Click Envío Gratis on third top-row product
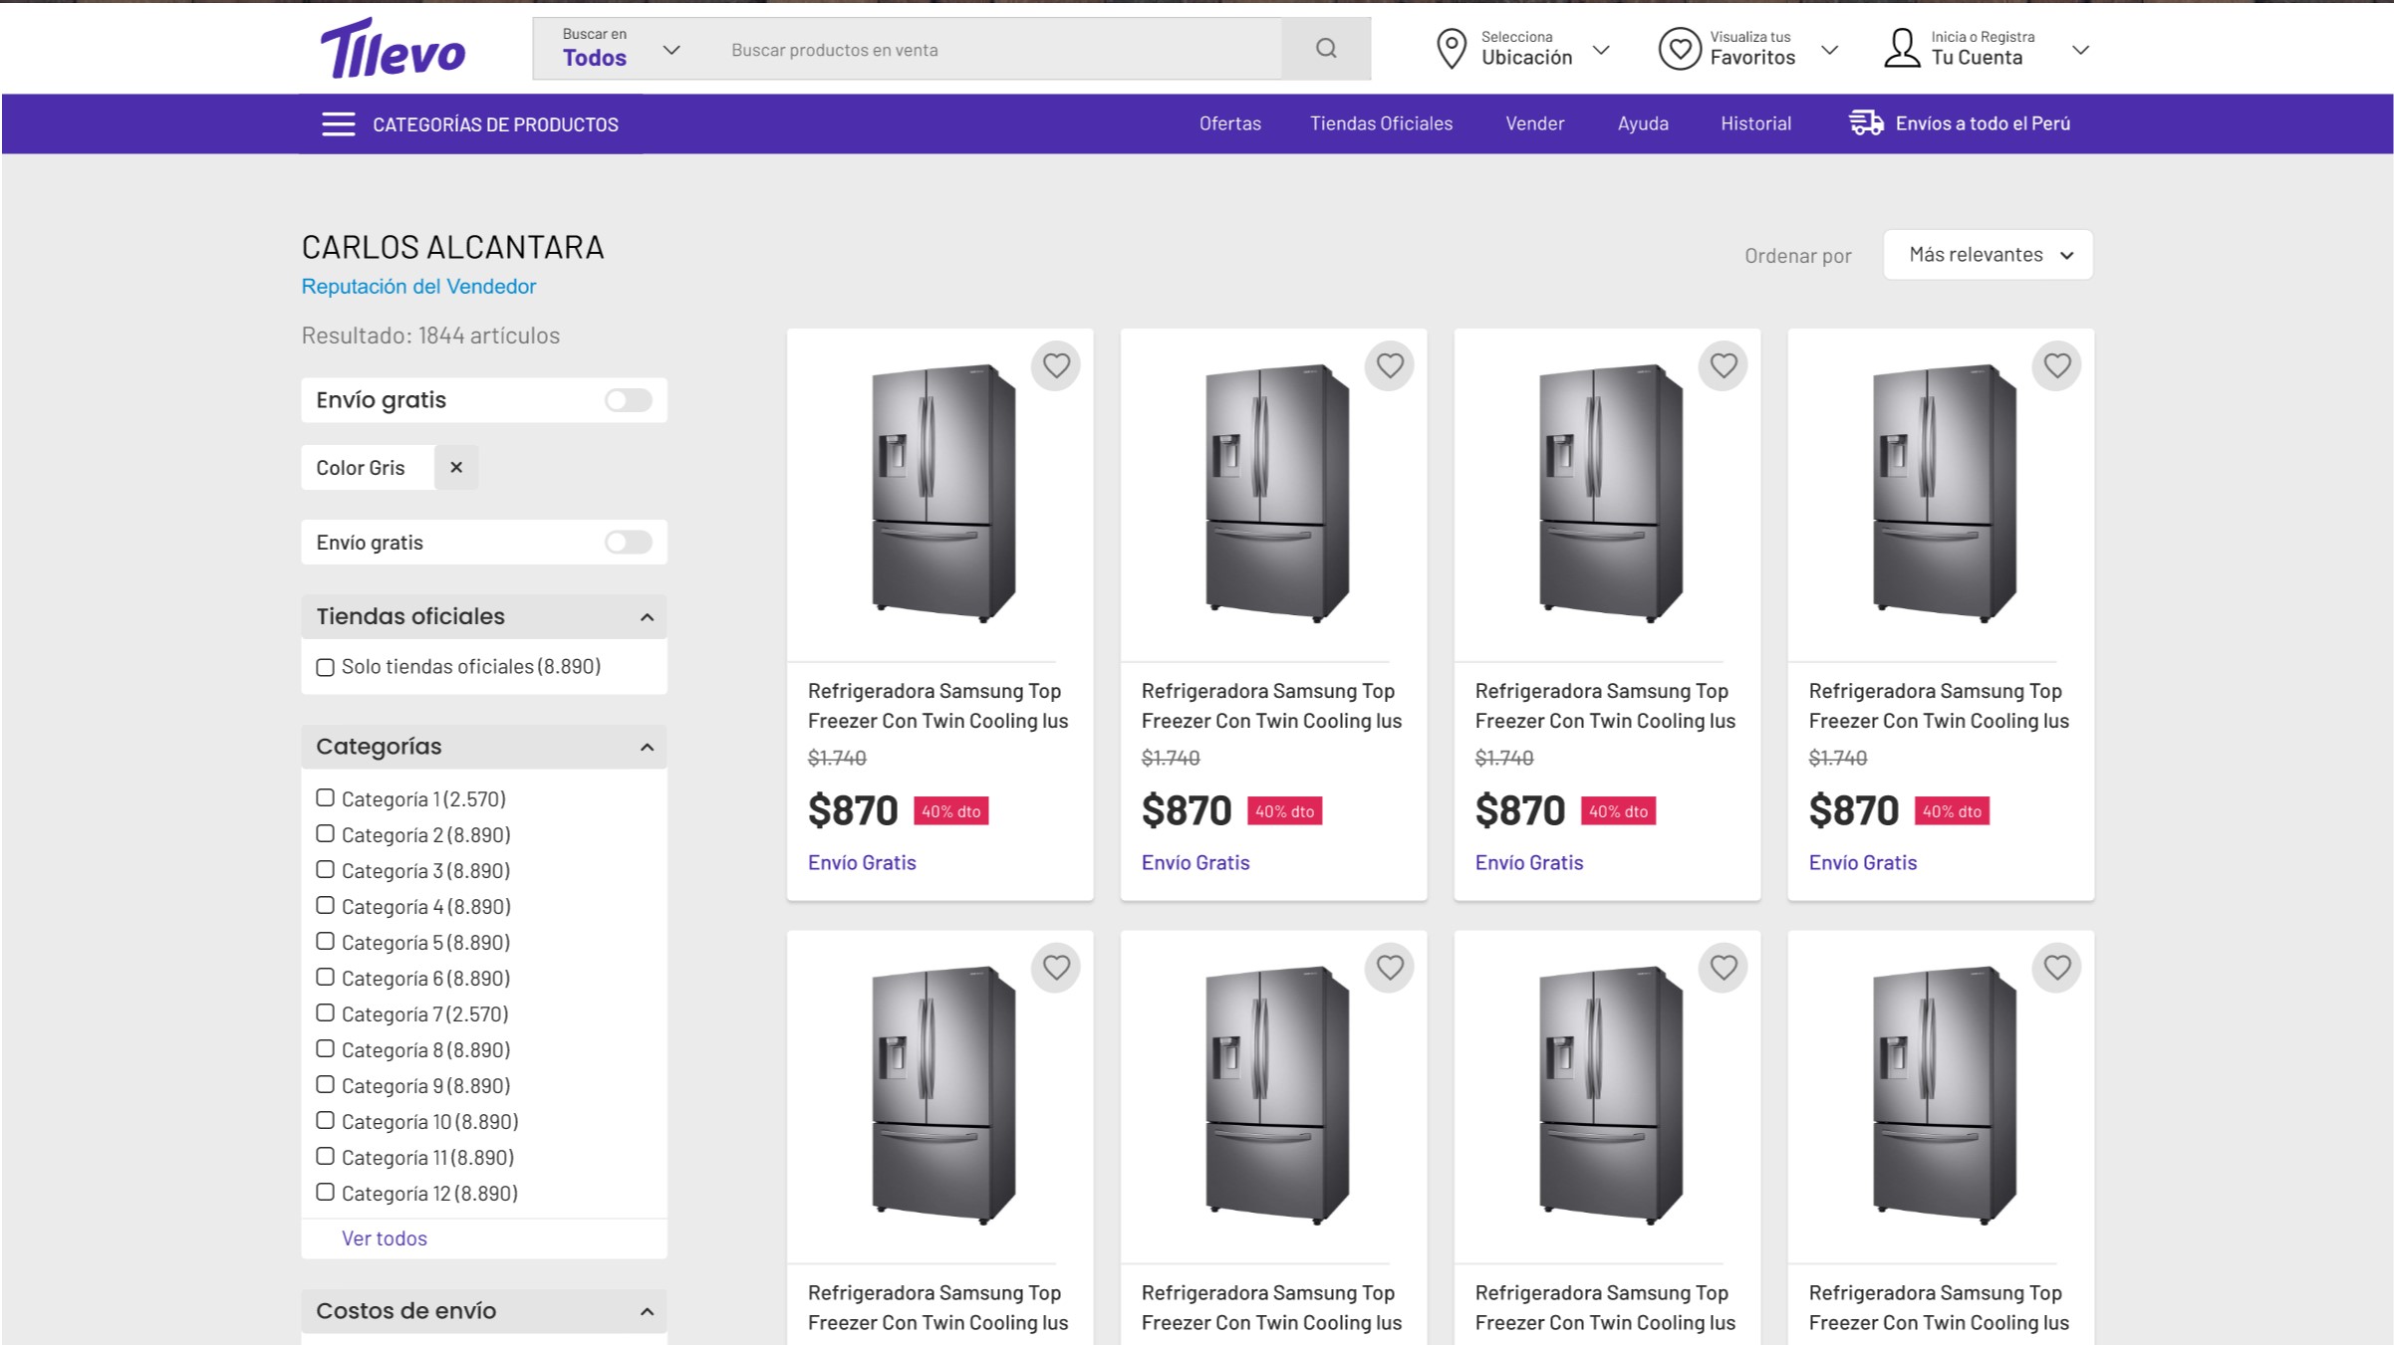Viewport: 2394px width, 1345px height. 1529,863
